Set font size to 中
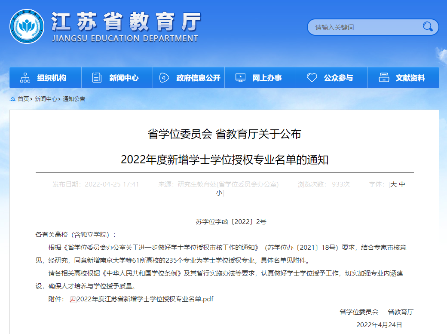Viewport: 447px width, 334px height. (402, 184)
